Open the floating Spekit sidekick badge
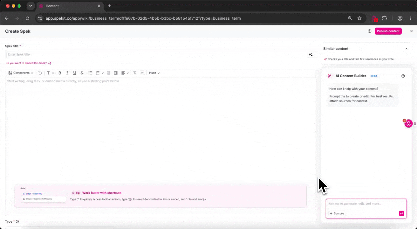Image resolution: width=417 pixels, height=229 pixels. [408, 123]
